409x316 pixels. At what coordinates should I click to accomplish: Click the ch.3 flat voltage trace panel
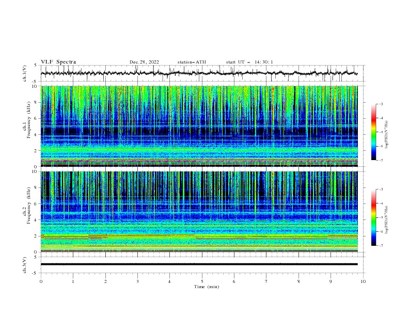202,265
